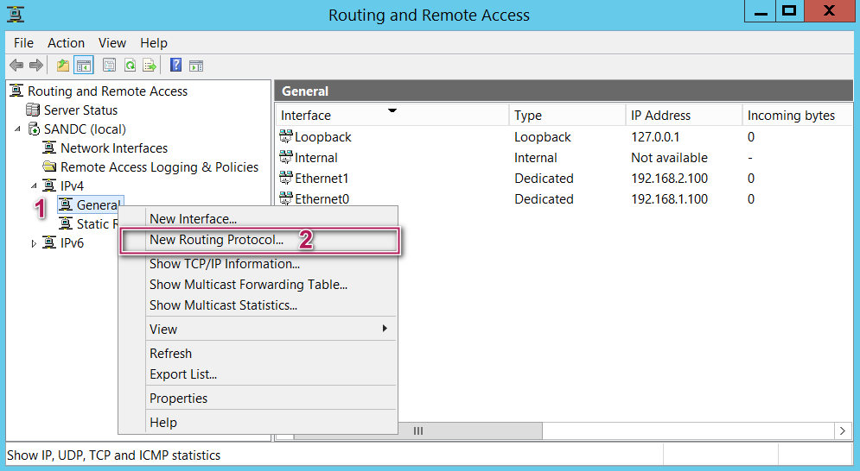Click the Up One Level folder icon
860x471 pixels.
pos(63,65)
